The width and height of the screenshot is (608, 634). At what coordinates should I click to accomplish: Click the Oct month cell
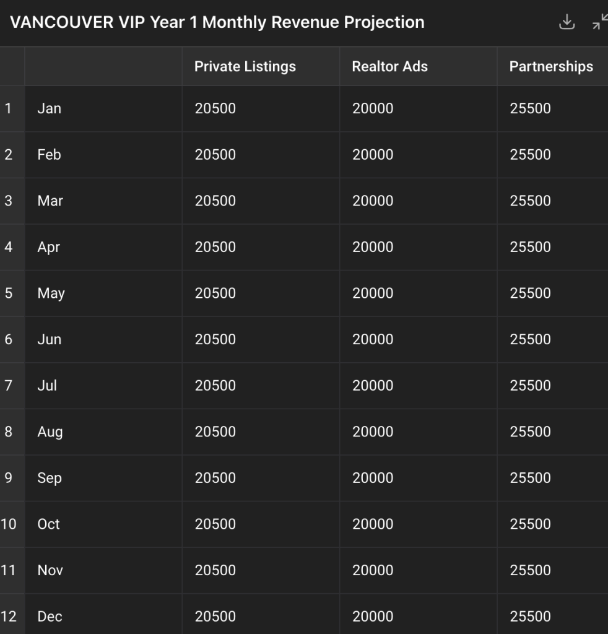pos(103,524)
